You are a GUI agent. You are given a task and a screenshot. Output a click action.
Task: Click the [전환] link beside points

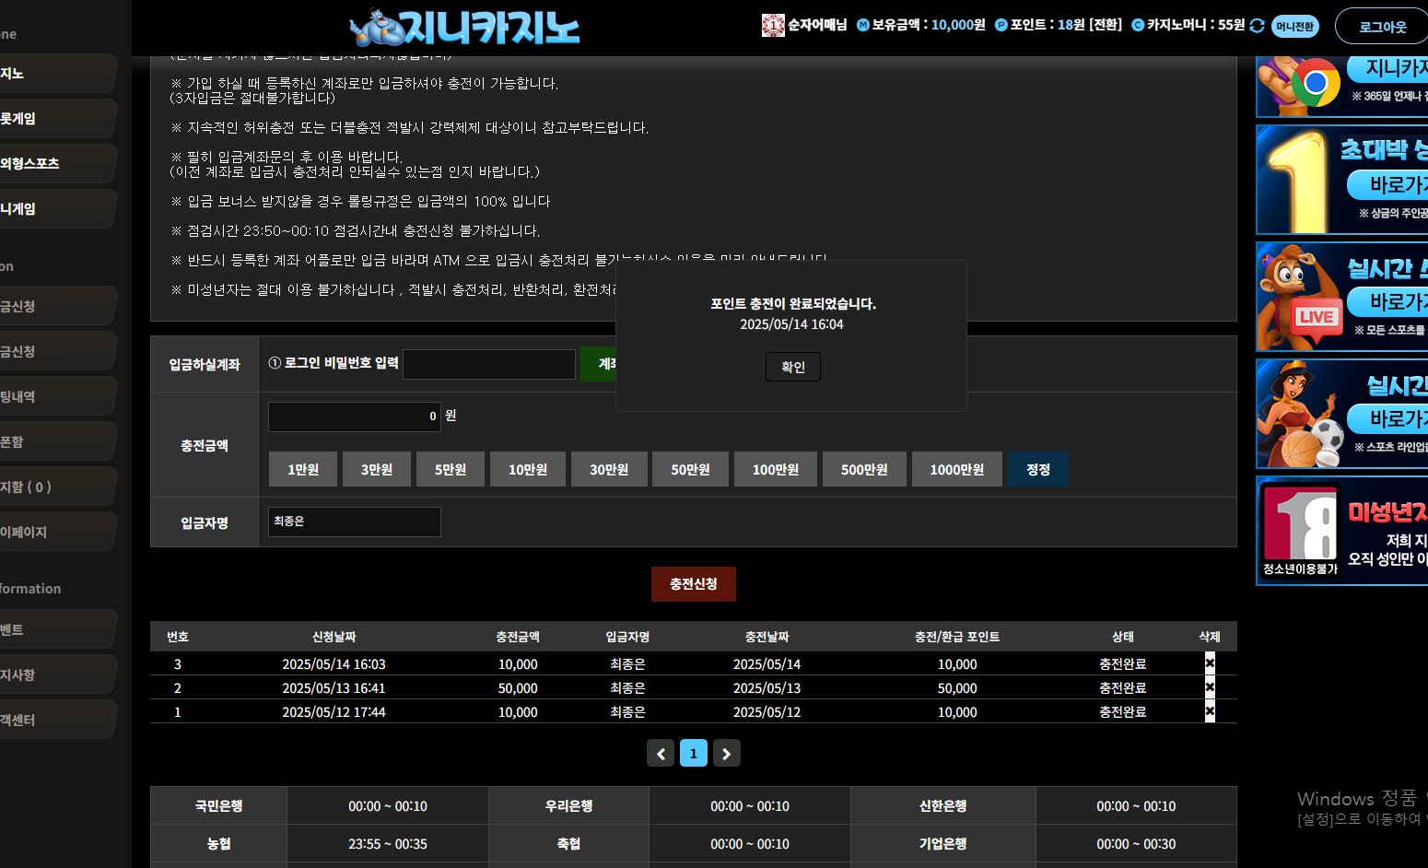(1106, 25)
